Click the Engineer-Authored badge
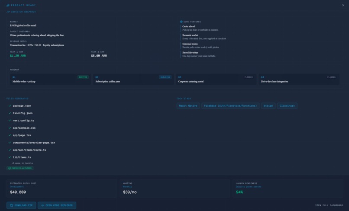The width and height of the screenshot is (349, 211). (20, 168)
